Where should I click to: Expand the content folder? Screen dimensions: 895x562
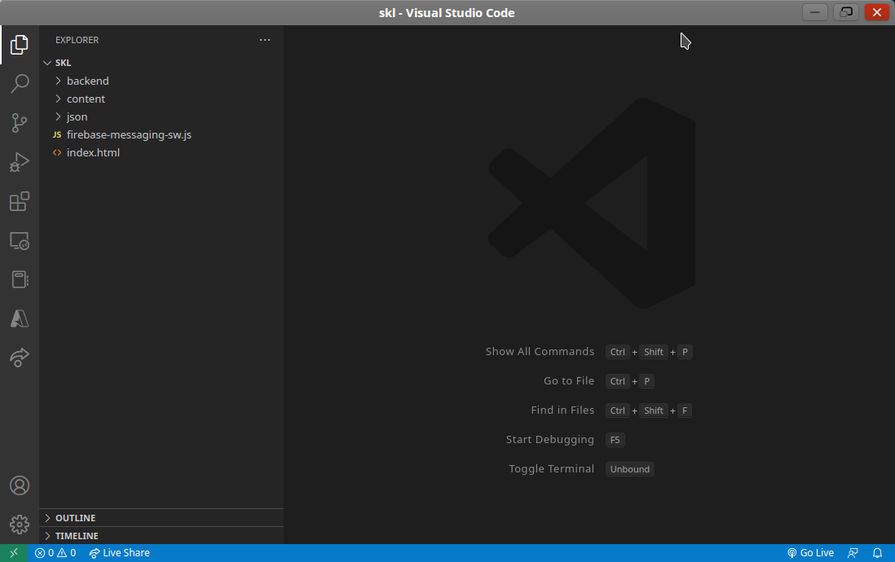pyautogui.click(x=161, y=99)
